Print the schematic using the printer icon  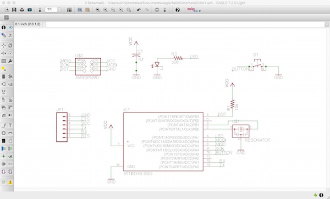[x=22, y=10]
